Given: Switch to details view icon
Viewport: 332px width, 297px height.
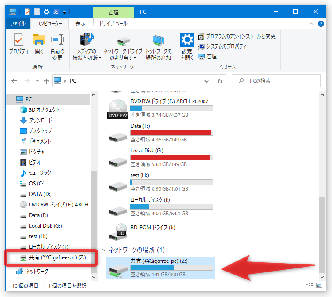Looking at the screenshot, I should [x=310, y=286].
